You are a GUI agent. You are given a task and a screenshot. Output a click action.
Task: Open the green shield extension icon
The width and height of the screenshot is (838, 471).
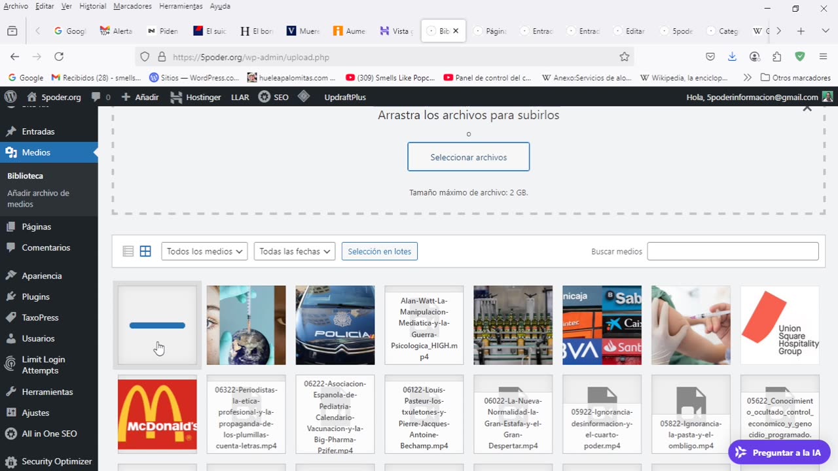click(x=799, y=57)
